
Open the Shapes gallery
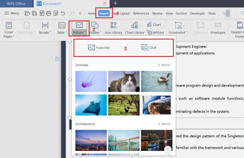click(95, 28)
